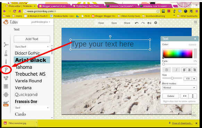Image resolution: width=202 pixels, height=128 pixels.
Task: Open the Text tool P icon
Action: click(6, 70)
